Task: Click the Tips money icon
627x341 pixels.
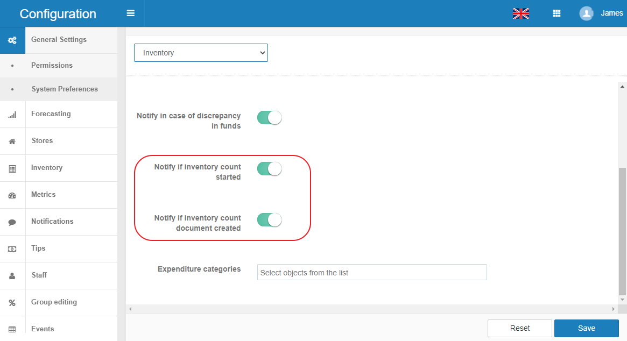Action: pos(12,249)
